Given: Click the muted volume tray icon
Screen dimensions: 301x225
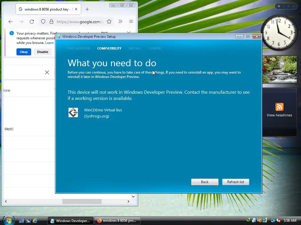Looking at the screenshot, I should (x=278, y=220).
